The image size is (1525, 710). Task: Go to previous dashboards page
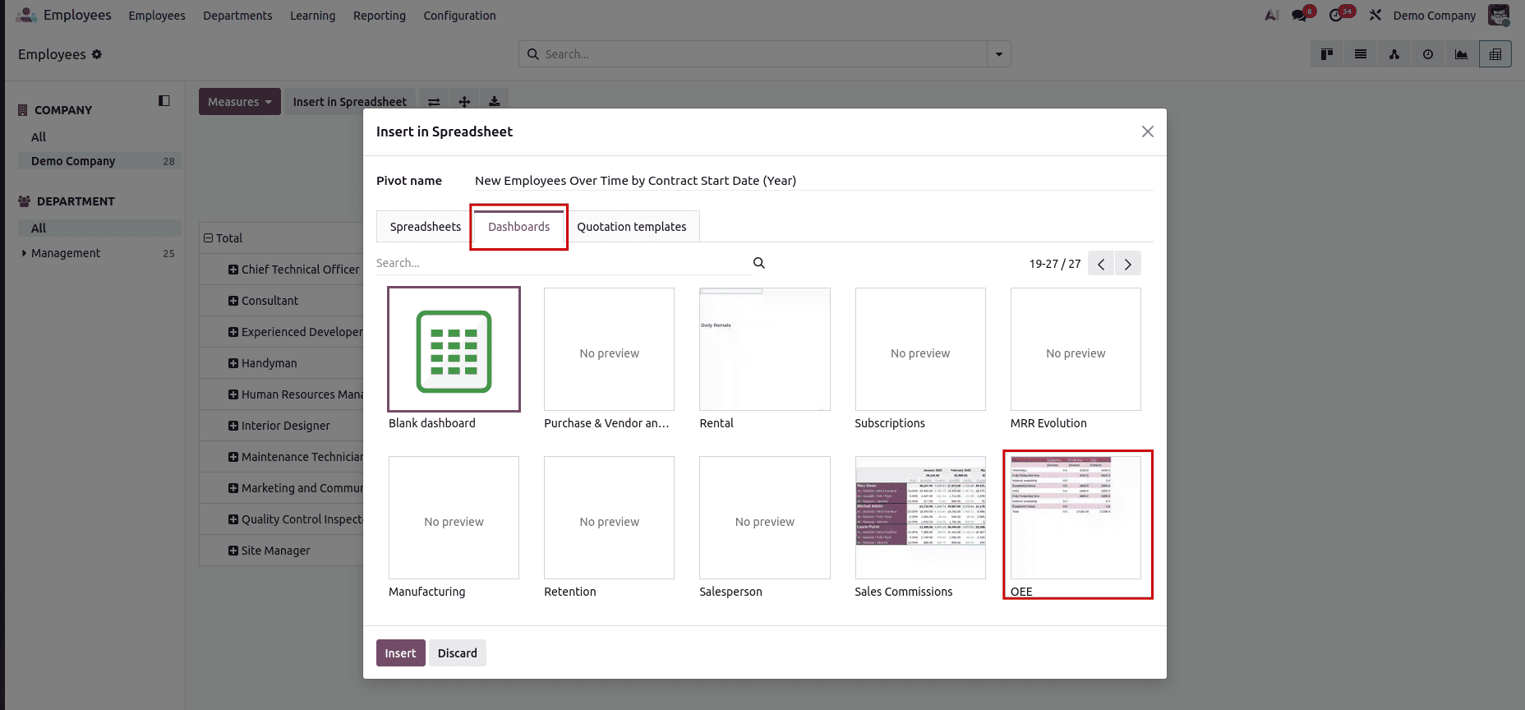point(1101,263)
